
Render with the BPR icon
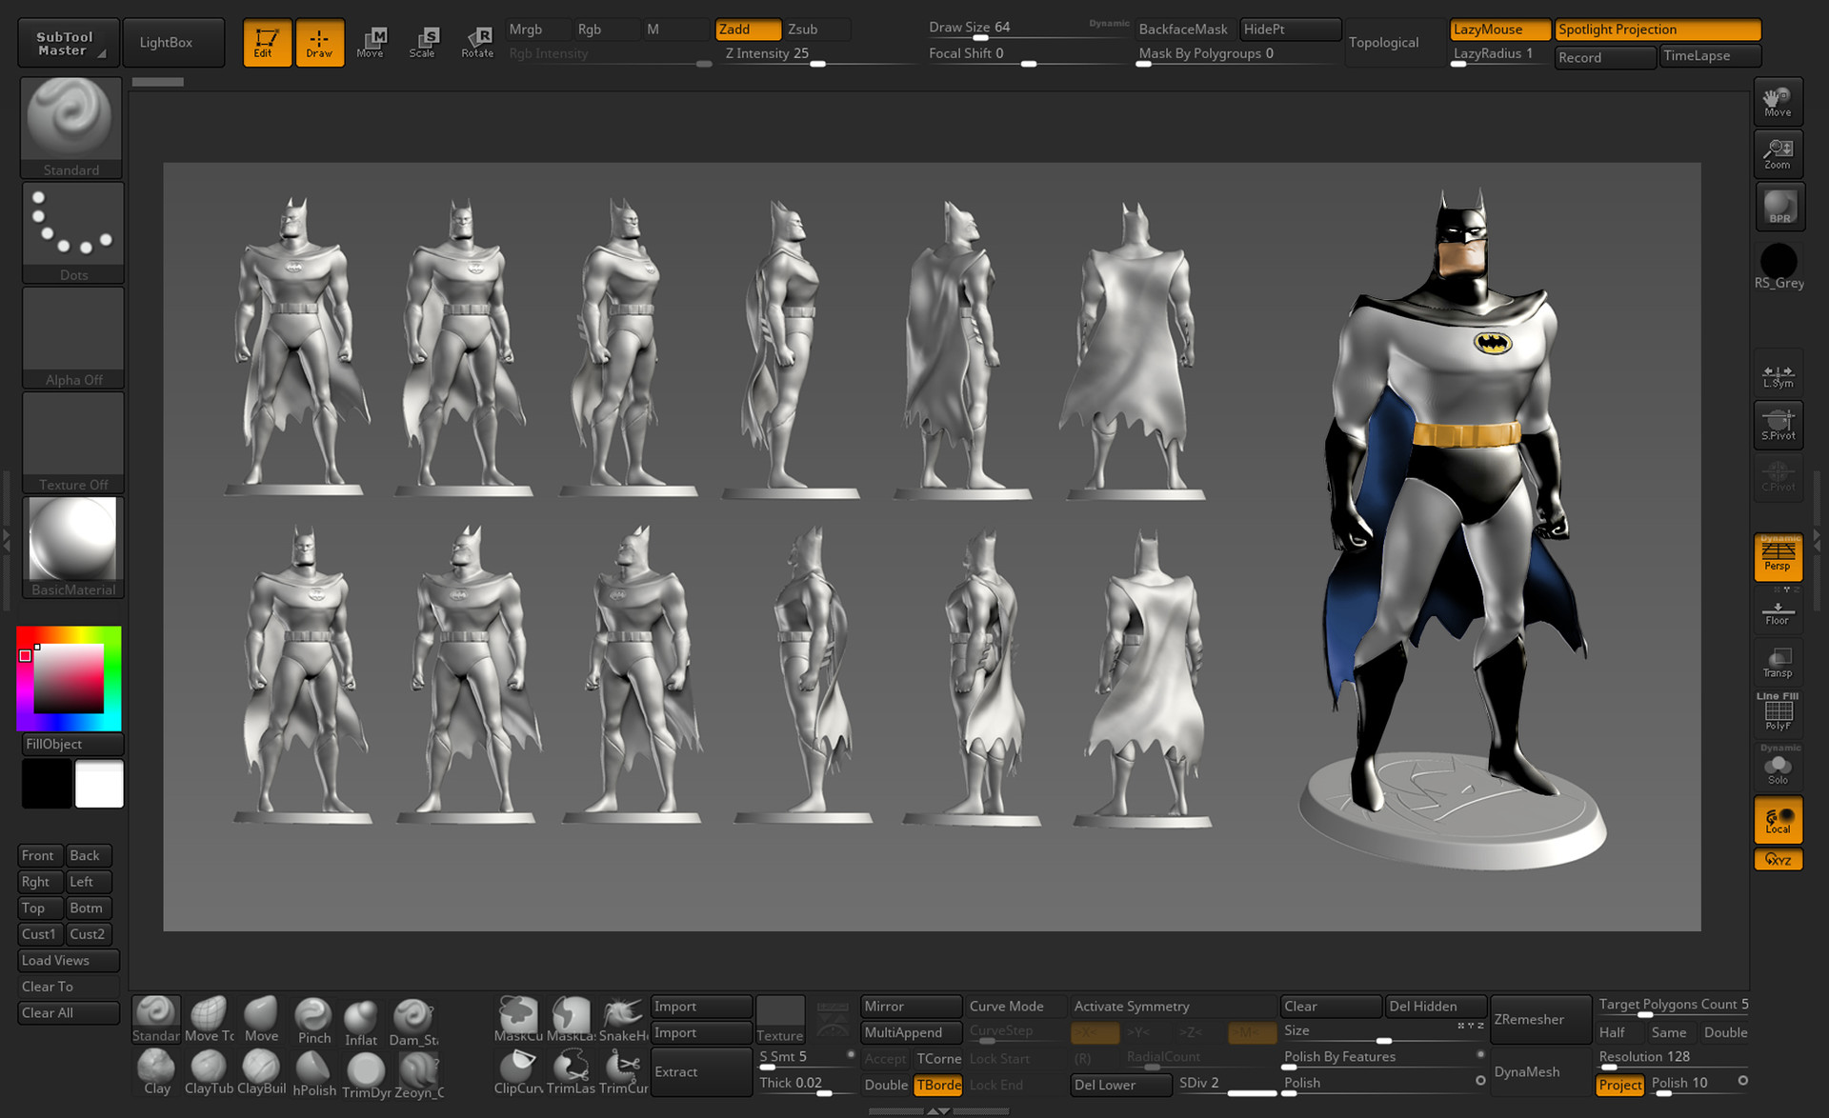coord(1779,207)
